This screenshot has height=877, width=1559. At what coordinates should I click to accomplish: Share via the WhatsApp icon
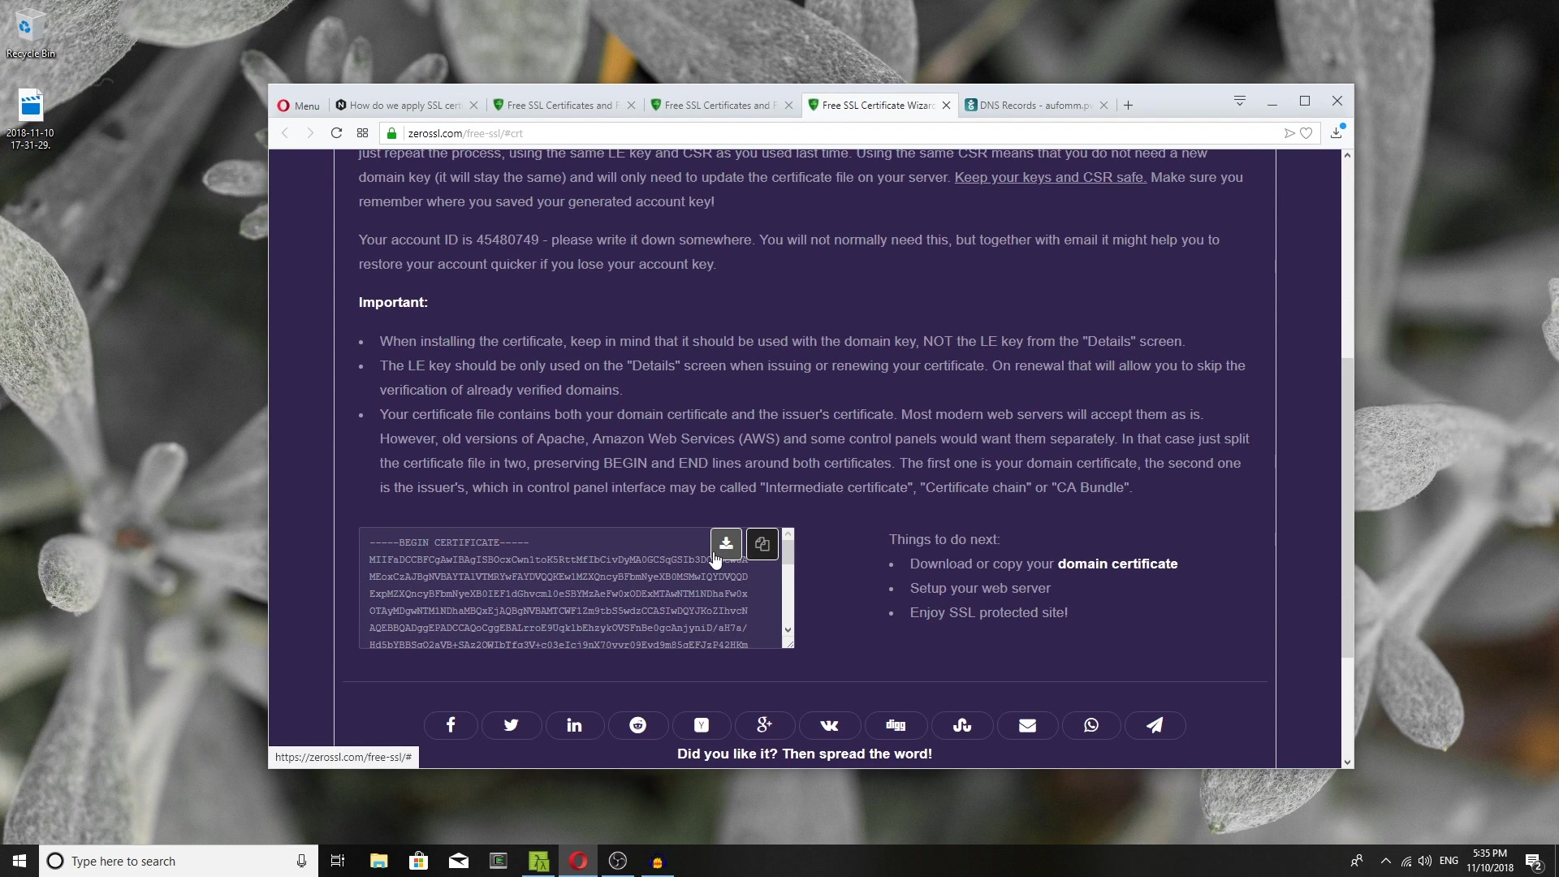coord(1090,725)
